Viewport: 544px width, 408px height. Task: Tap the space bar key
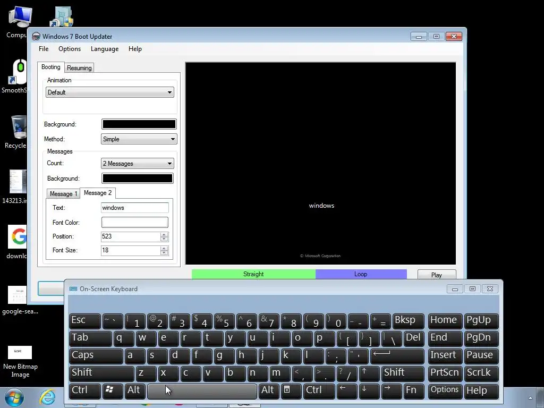(x=202, y=390)
